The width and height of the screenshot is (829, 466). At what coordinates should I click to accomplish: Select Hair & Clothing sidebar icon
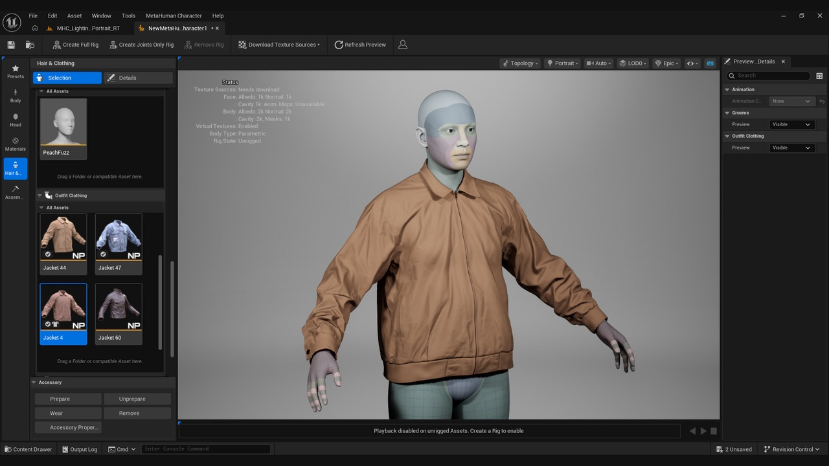[x=16, y=168]
